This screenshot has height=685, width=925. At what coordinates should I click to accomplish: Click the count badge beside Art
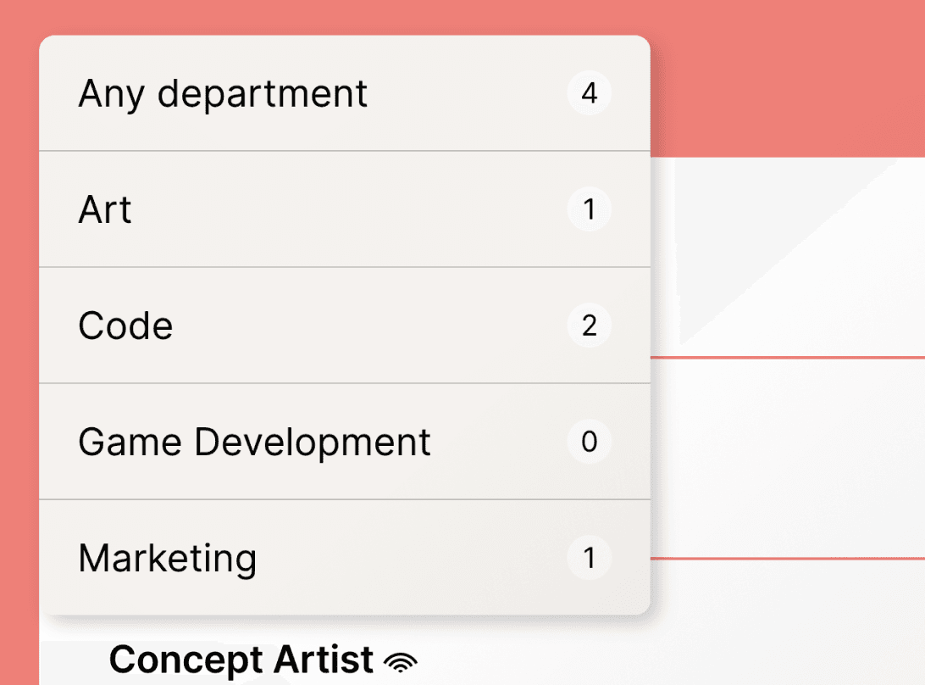click(x=590, y=209)
